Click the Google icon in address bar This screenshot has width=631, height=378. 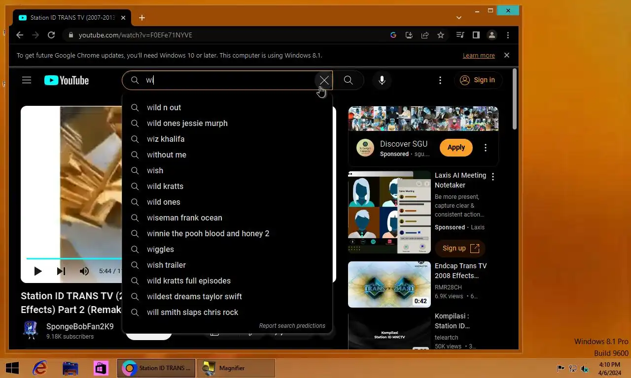[393, 35]
